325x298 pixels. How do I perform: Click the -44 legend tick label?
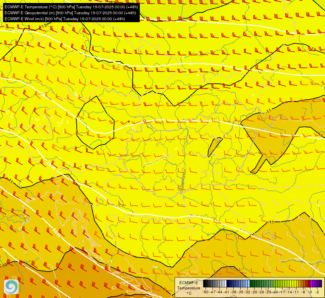click(219, 292)
